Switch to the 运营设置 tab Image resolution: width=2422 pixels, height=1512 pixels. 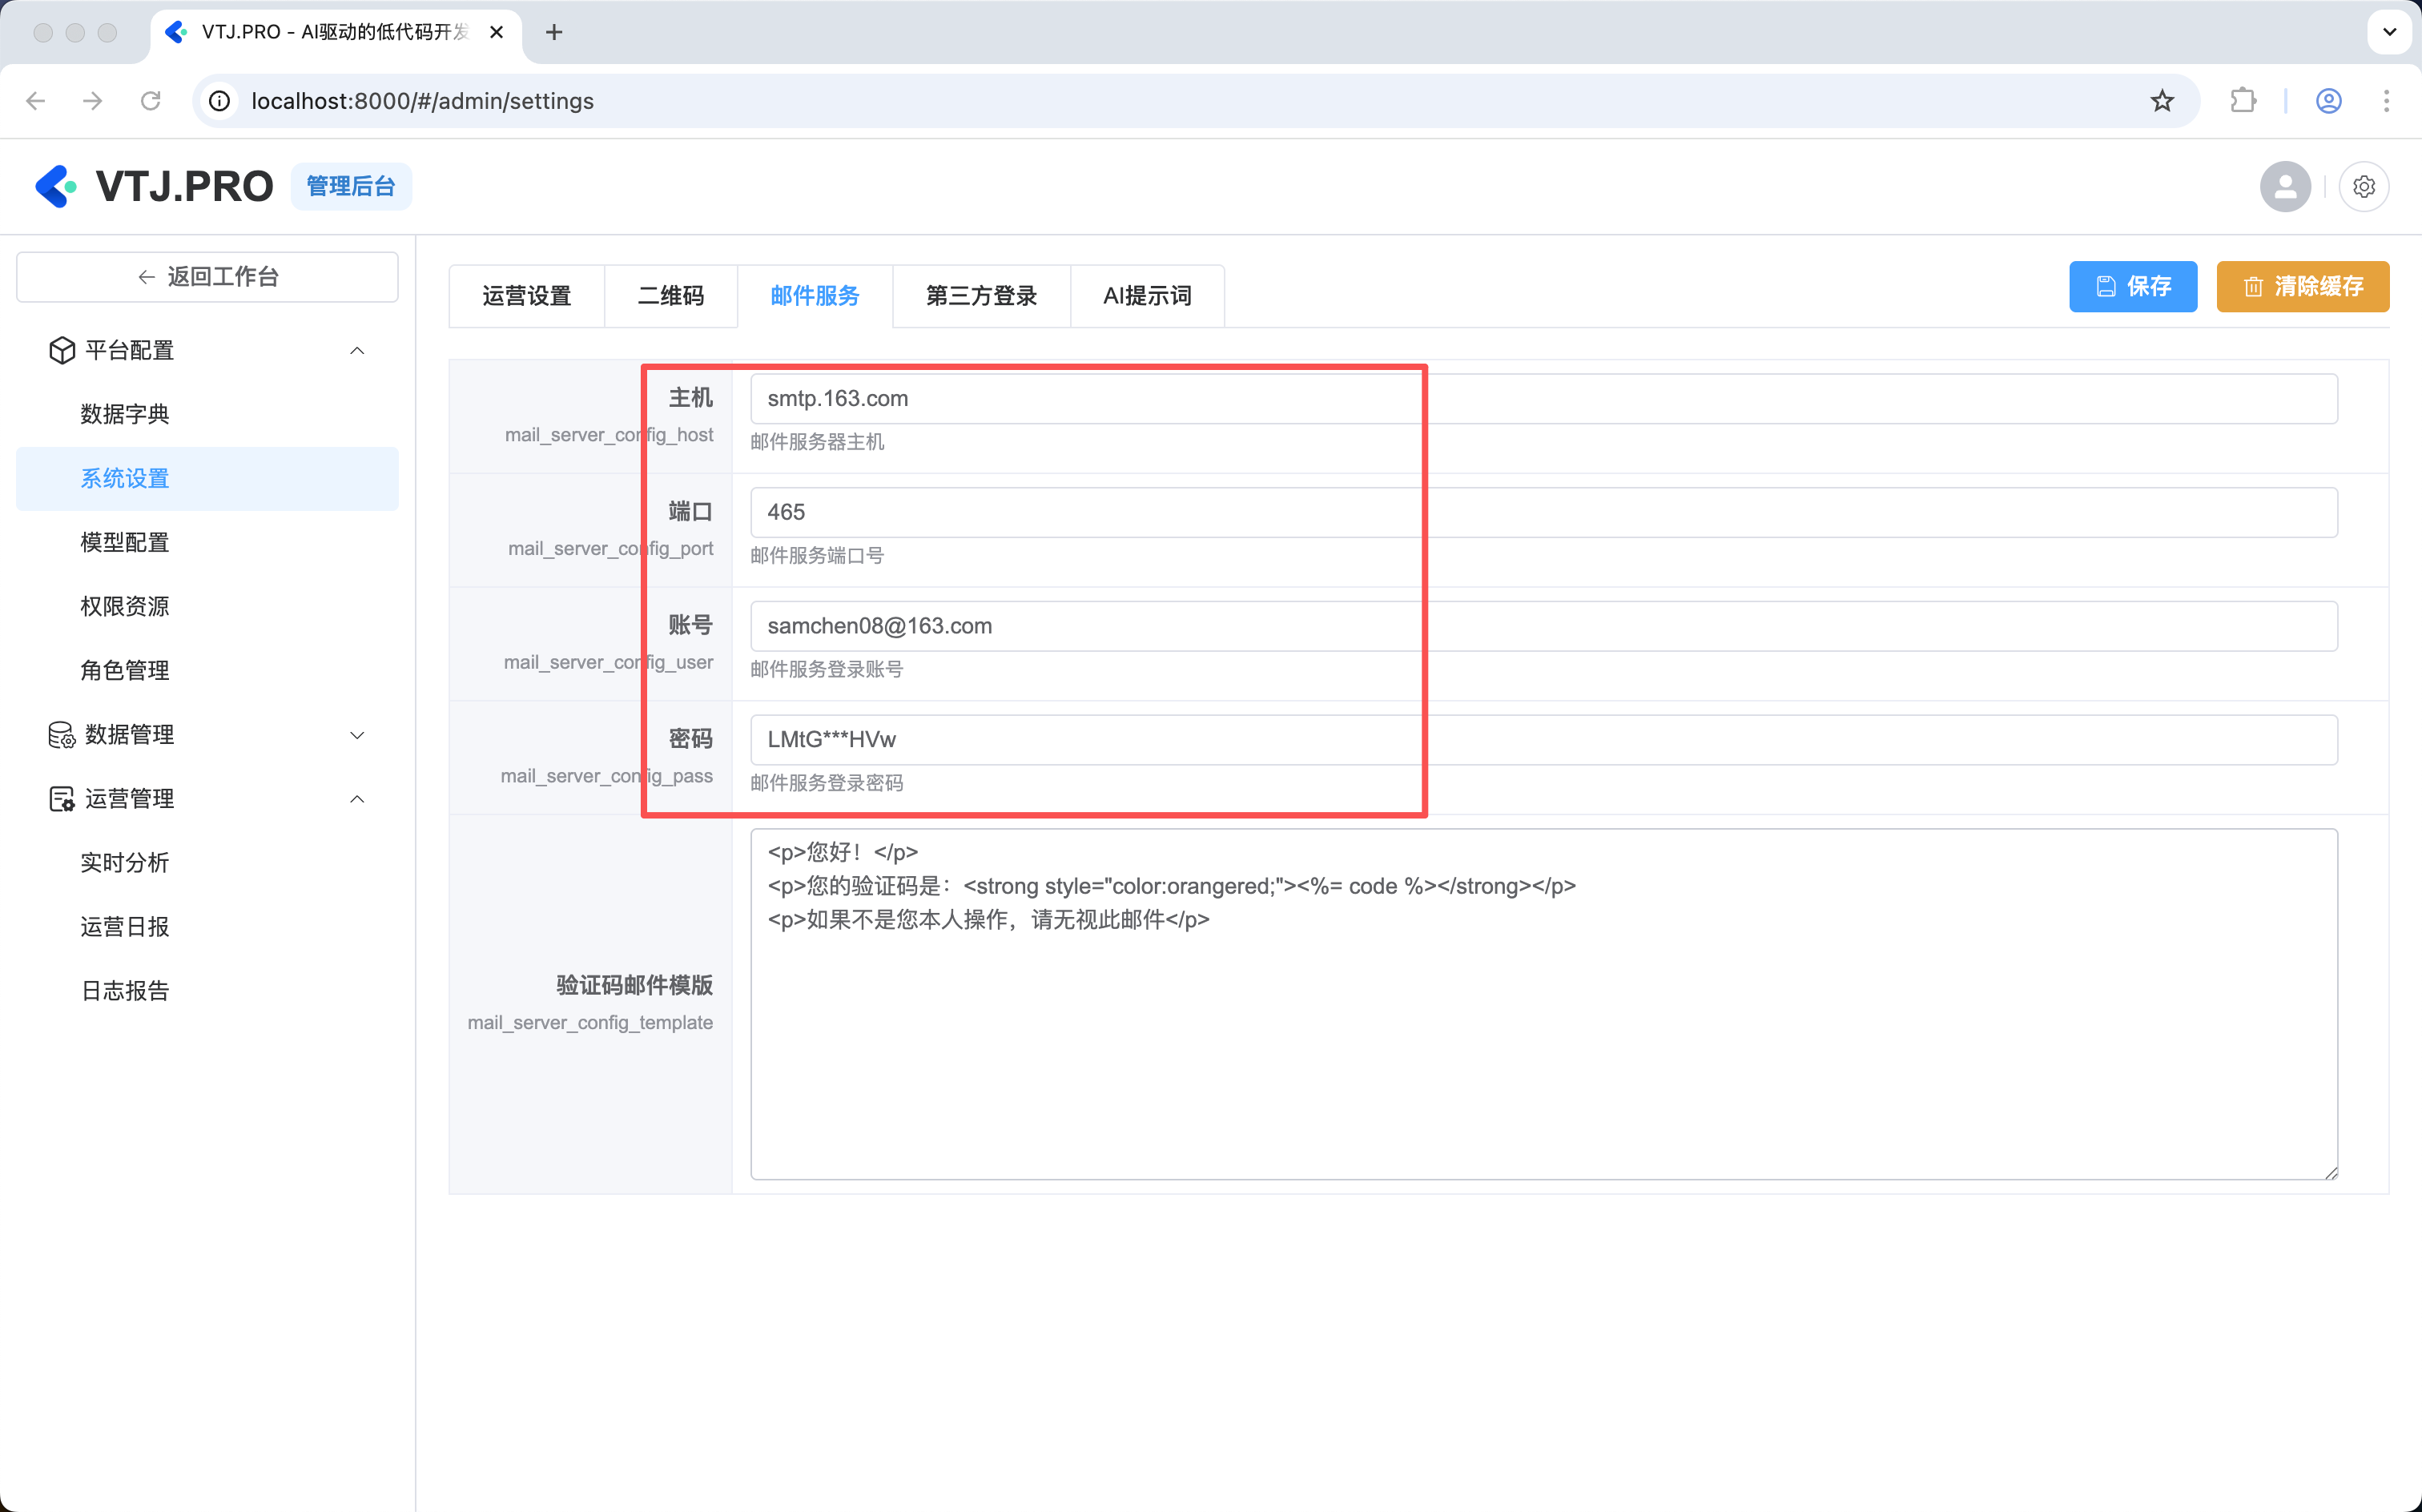pyautogui.click(x=526, y=296)
